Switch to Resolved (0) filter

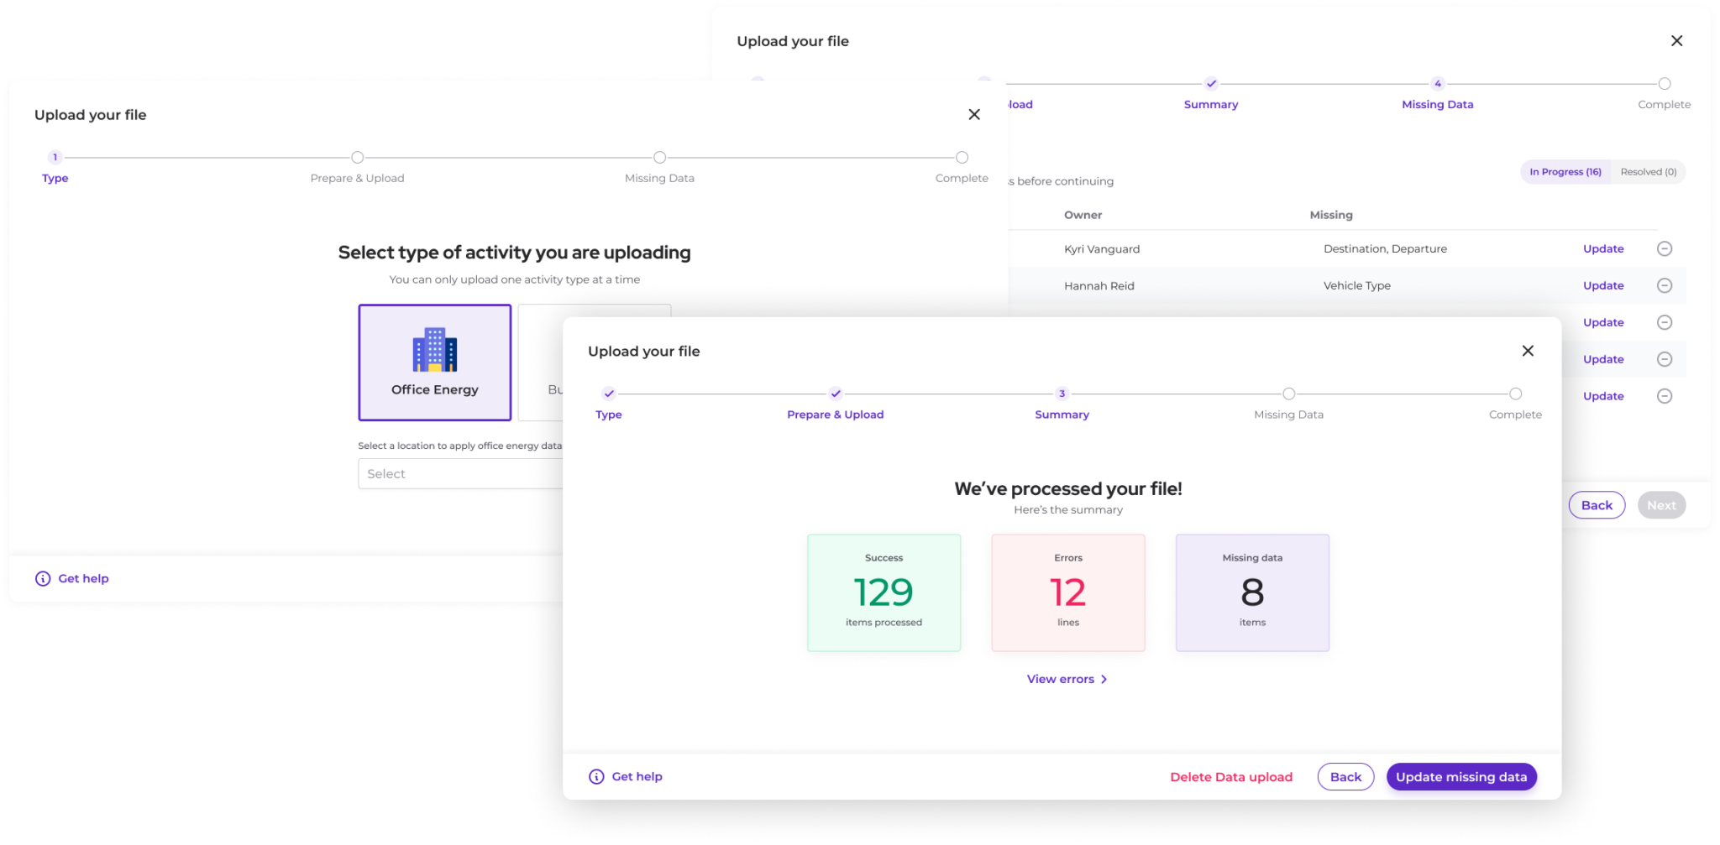tap(1648, 172)
